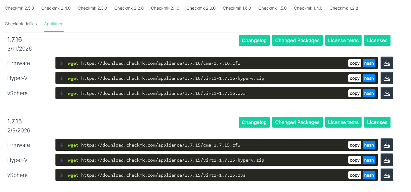411x192 pixels.
Task: Click the cma-1.7.16.cfw wget command text
Action: [x=154, y=63]
